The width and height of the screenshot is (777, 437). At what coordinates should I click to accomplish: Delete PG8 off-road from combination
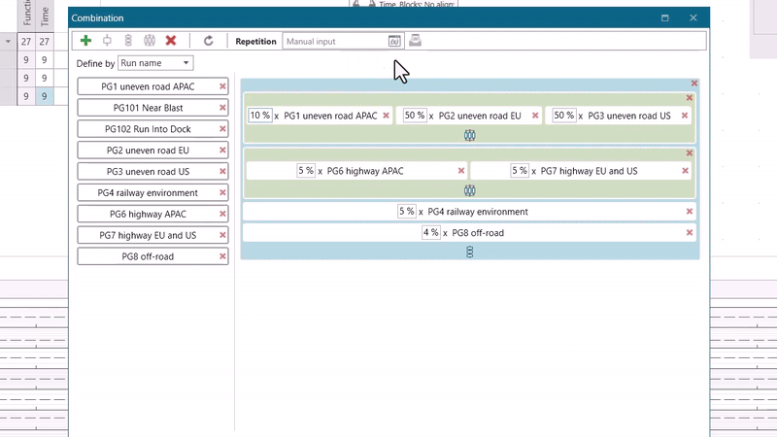coord(690,233)
